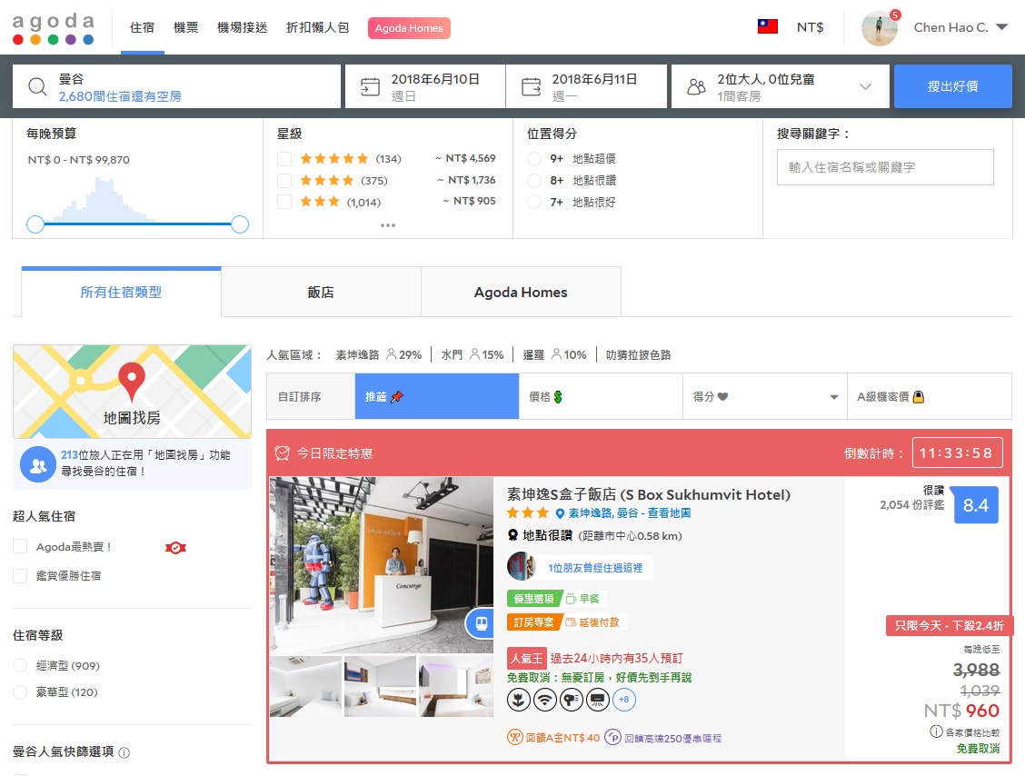This screenshot has width=1025, height=776.
Task: Expand the guests and rooms dropdown chevron
Action: pos(865,86)
